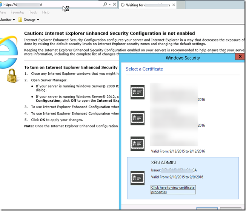Click the Internet Explorer logo image
246x211 pixels.
tap(9, 52)
